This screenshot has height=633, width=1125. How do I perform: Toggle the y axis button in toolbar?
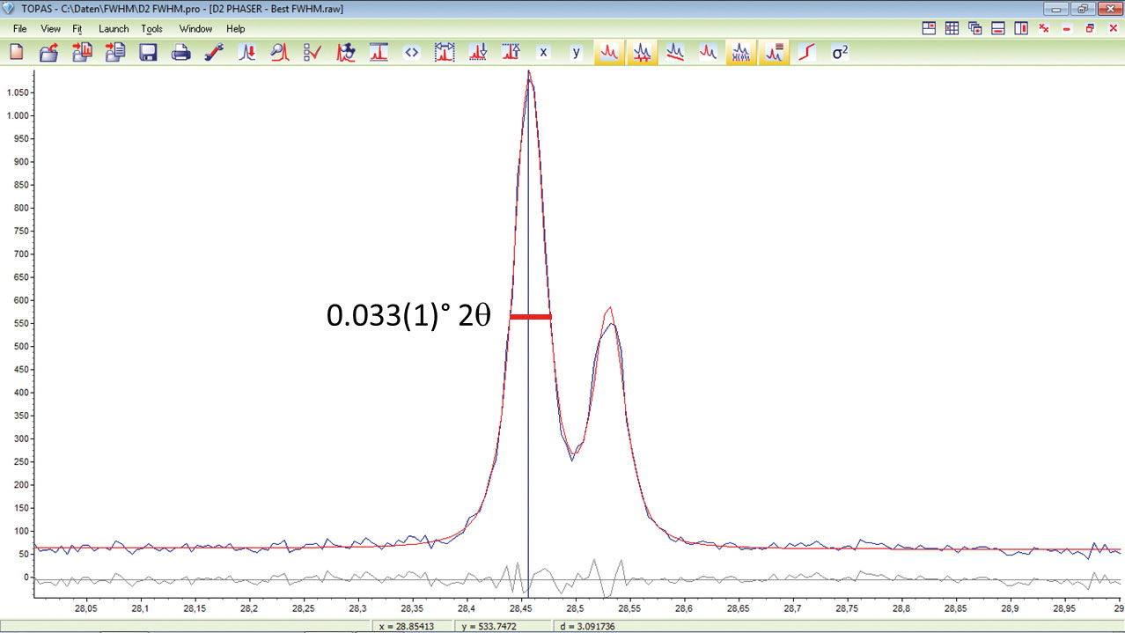click(576, 53)
